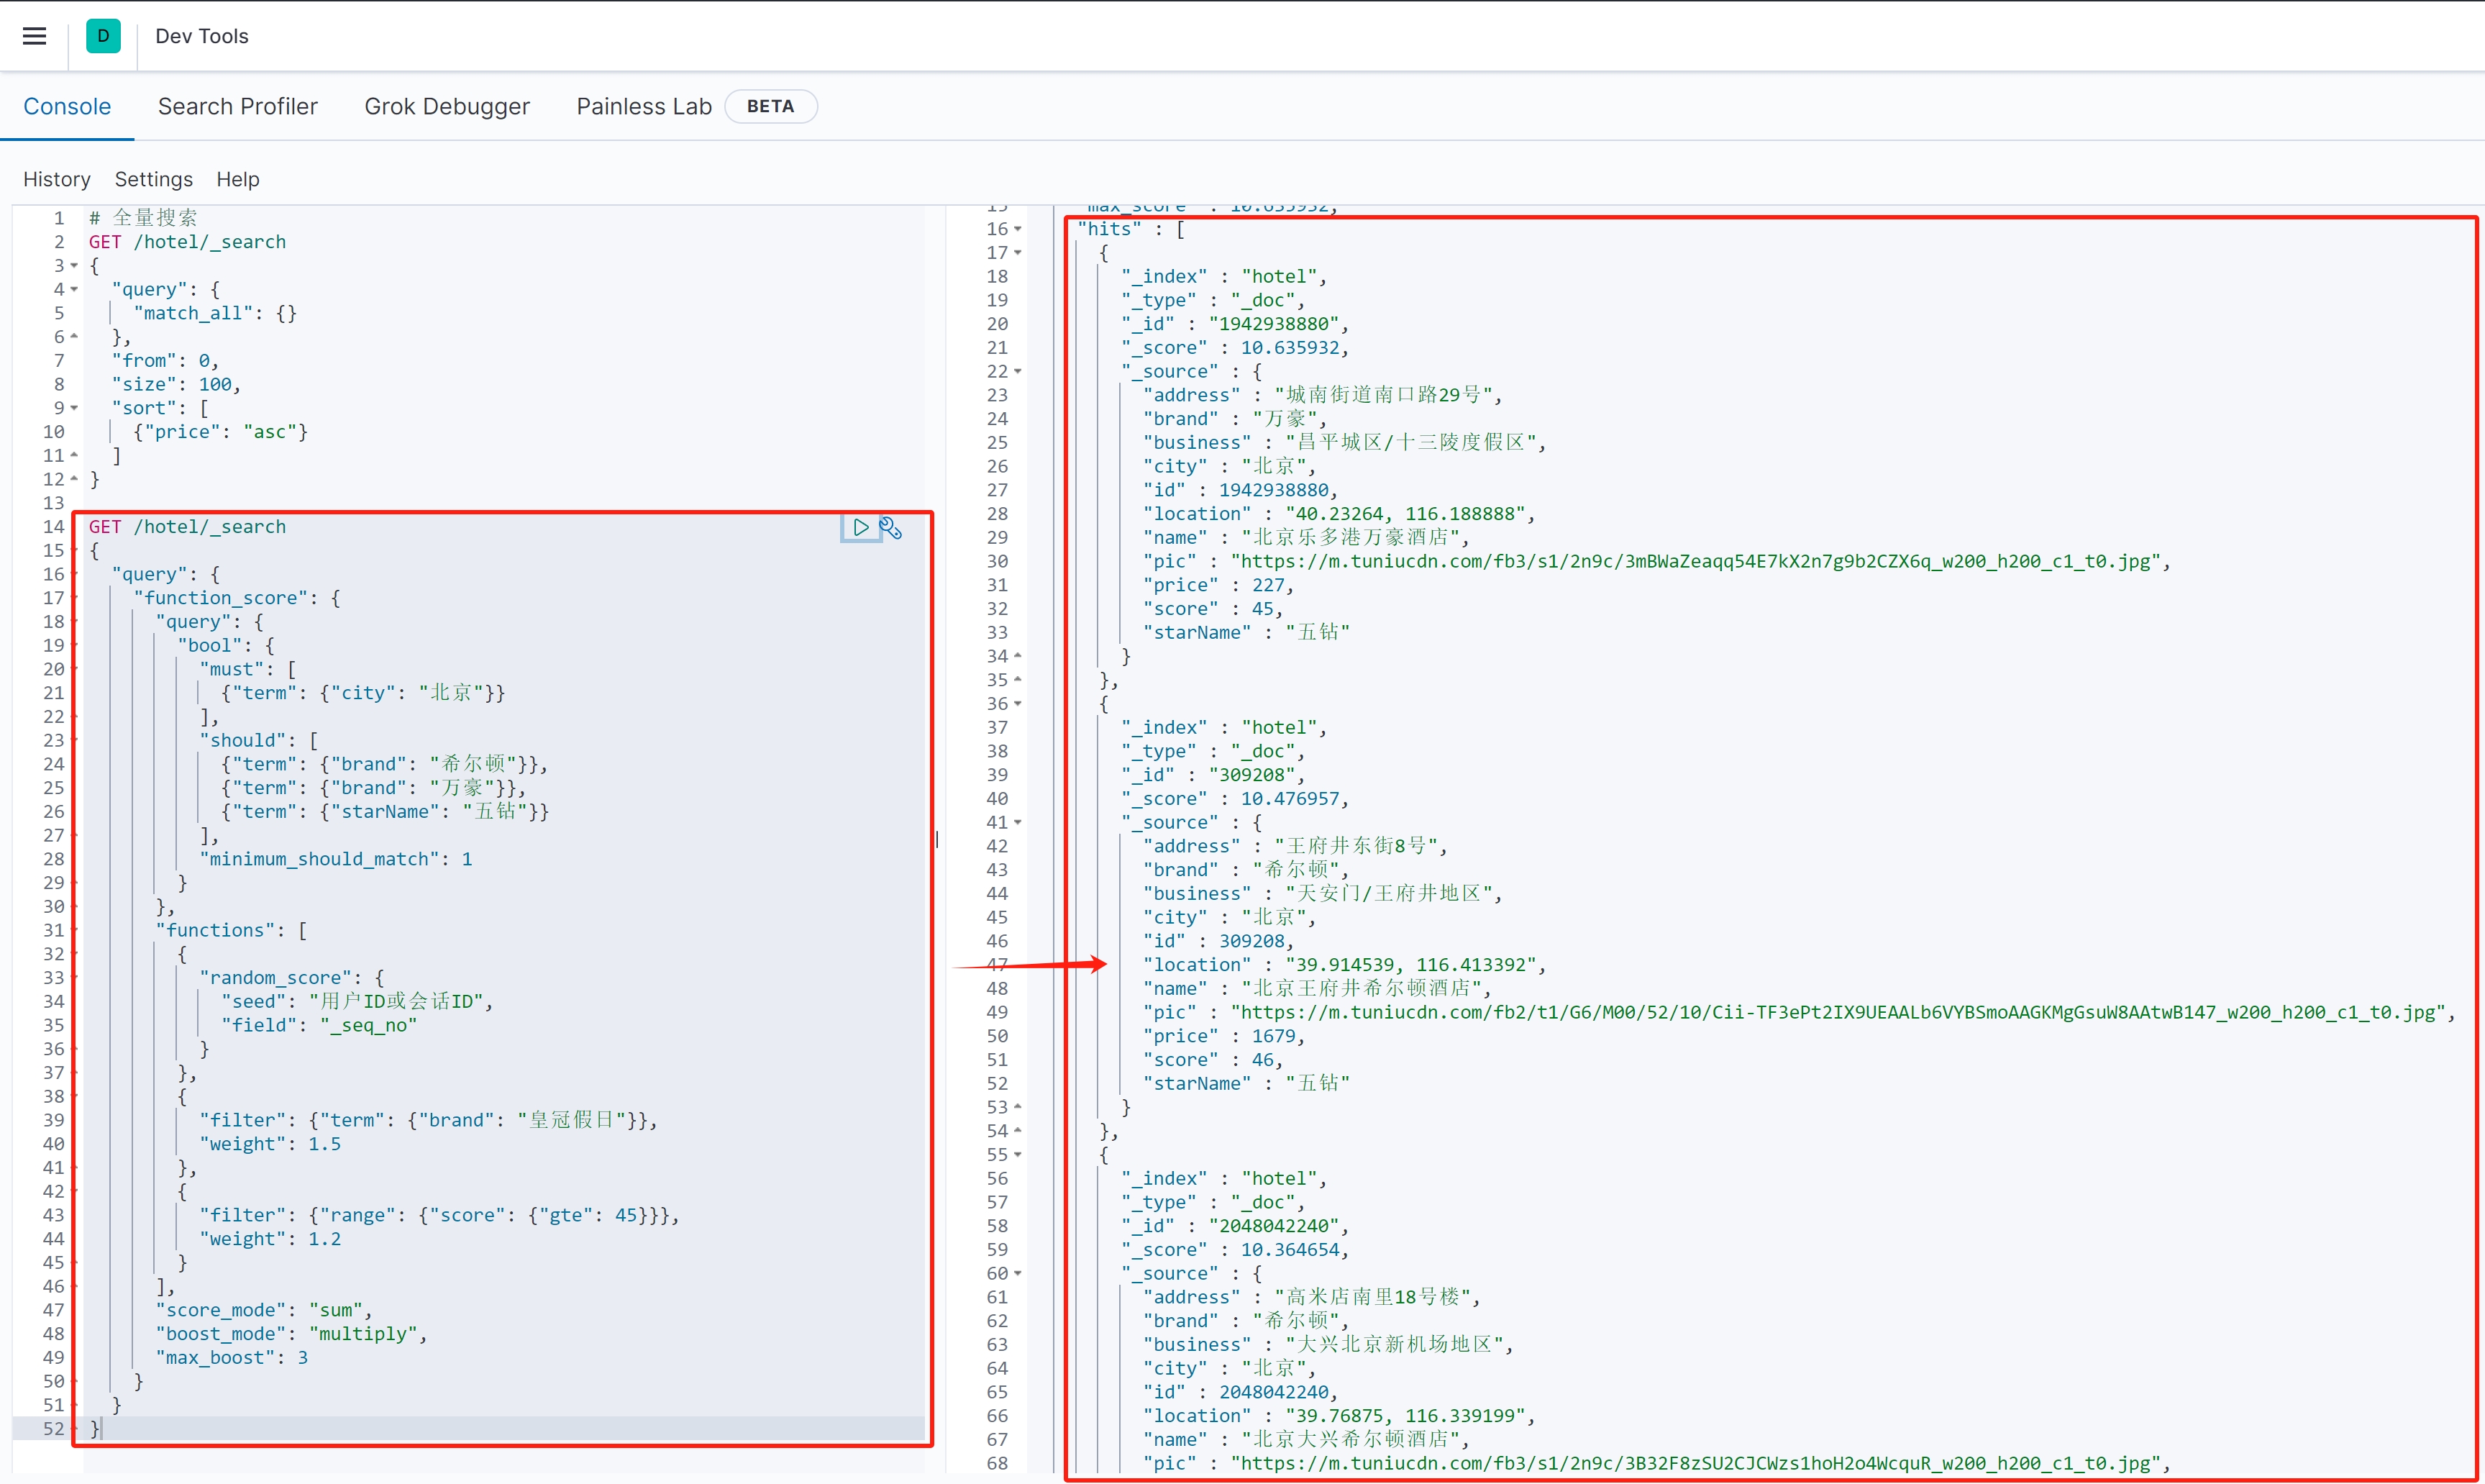Screen dimensions: 2485x1484
Task: Click the "_score" : 10.476957 output line
Action: [1234, 799]
